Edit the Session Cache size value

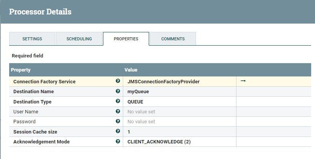click(x=179, y=132)
